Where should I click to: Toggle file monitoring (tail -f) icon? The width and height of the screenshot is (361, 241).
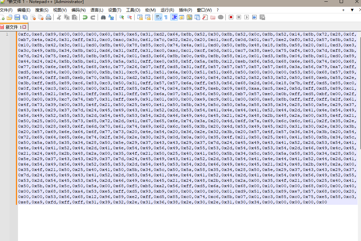[221, 17]
